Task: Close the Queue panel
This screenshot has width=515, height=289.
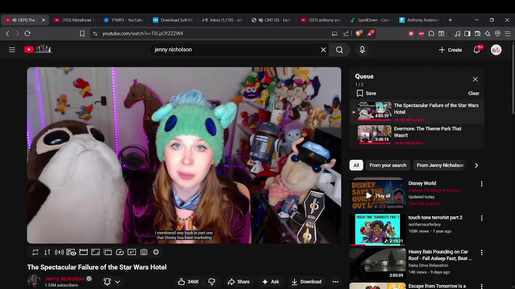Action: (x=475, y=79)
